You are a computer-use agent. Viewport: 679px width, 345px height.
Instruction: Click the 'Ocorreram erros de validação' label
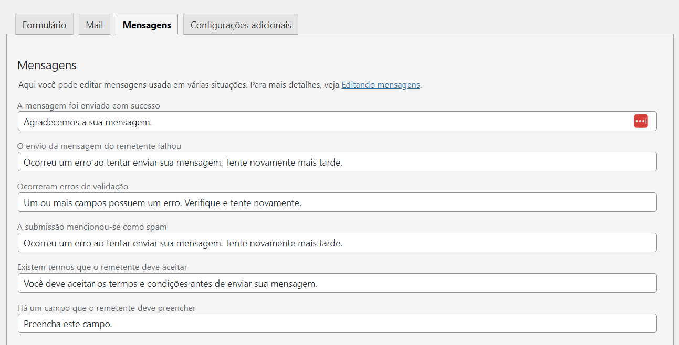point(73,187)
